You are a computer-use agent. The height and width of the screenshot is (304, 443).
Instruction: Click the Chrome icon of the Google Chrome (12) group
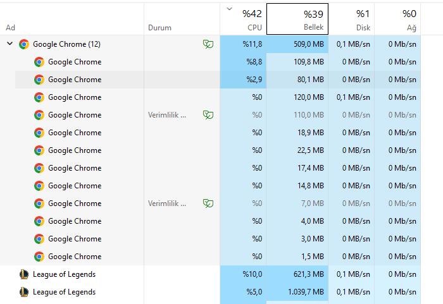tap(24, 44)
